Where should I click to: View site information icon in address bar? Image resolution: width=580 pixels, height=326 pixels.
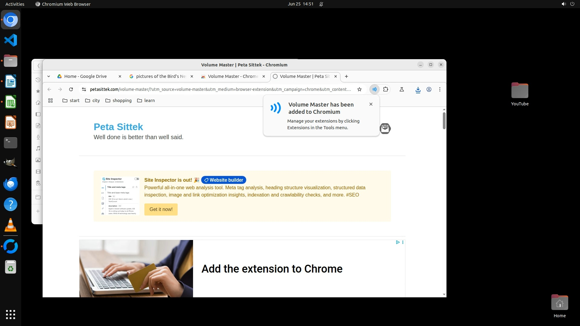84,89
